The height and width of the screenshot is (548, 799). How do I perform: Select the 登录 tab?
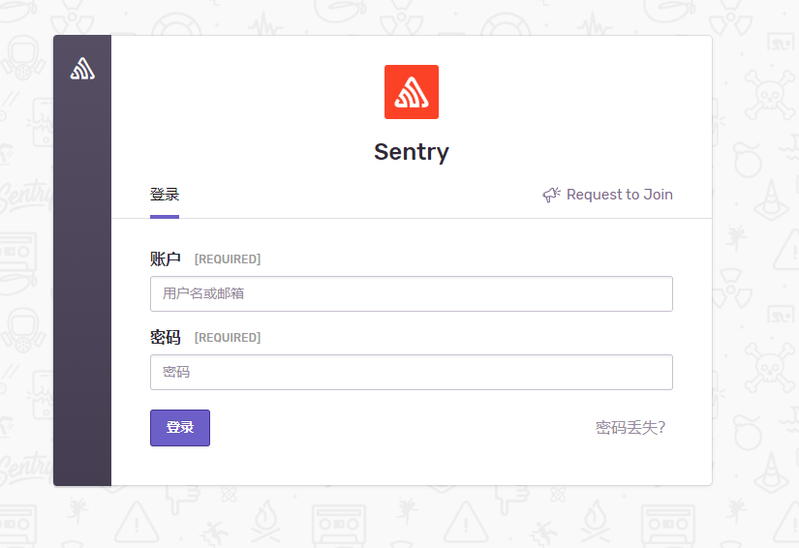pos(165,195)
